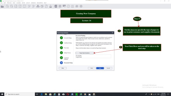Click the dark calculator square toolbar icon
This screenshot has height=96, width=171.
[56, 6]
